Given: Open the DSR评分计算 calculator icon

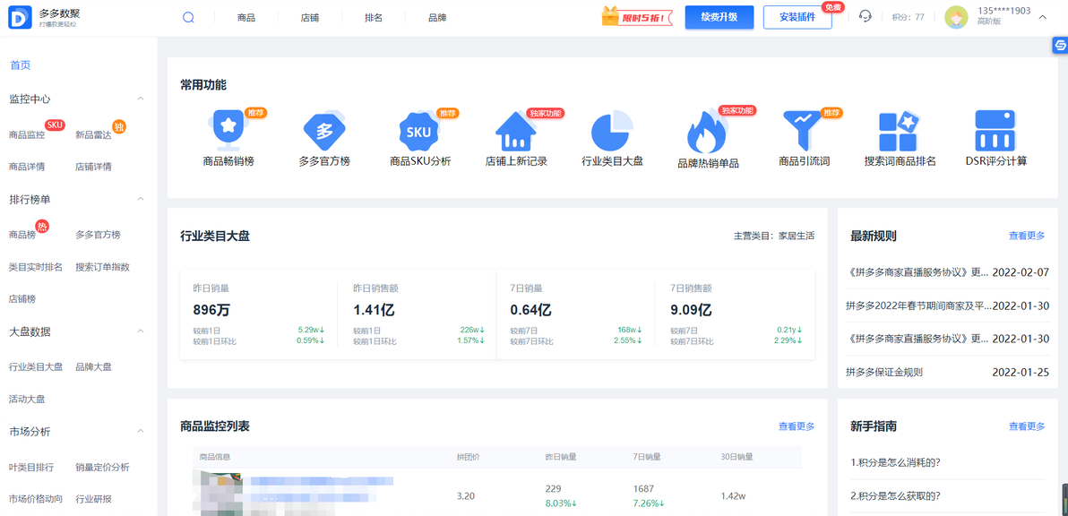Looking at the screenshot, I should (x=995, y=130).
